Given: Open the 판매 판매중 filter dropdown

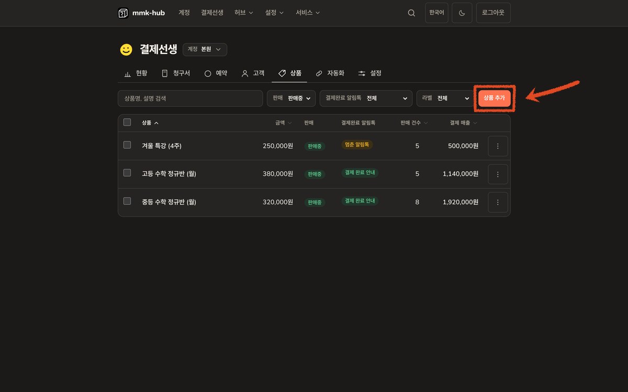Looking at the screenshot, I should click(x=291, y=98).
